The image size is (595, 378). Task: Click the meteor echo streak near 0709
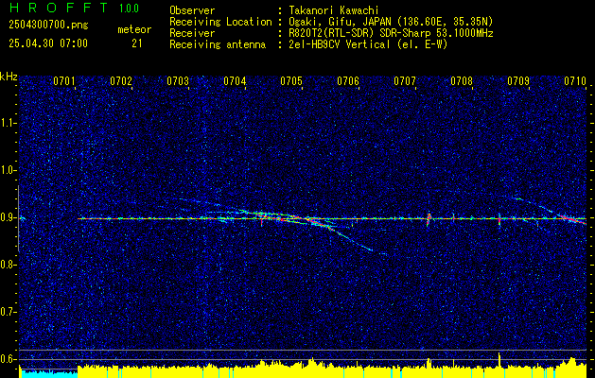pos(551,211)
